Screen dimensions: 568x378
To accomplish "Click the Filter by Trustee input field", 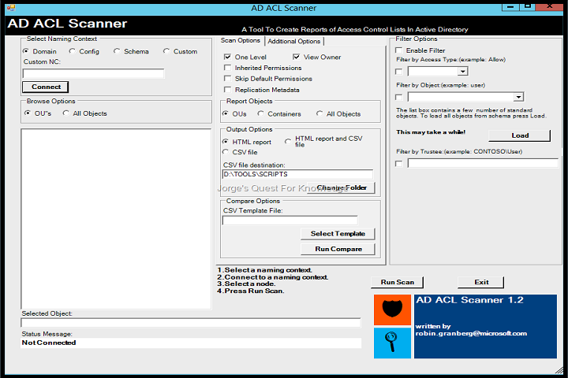I will point(483,164).
